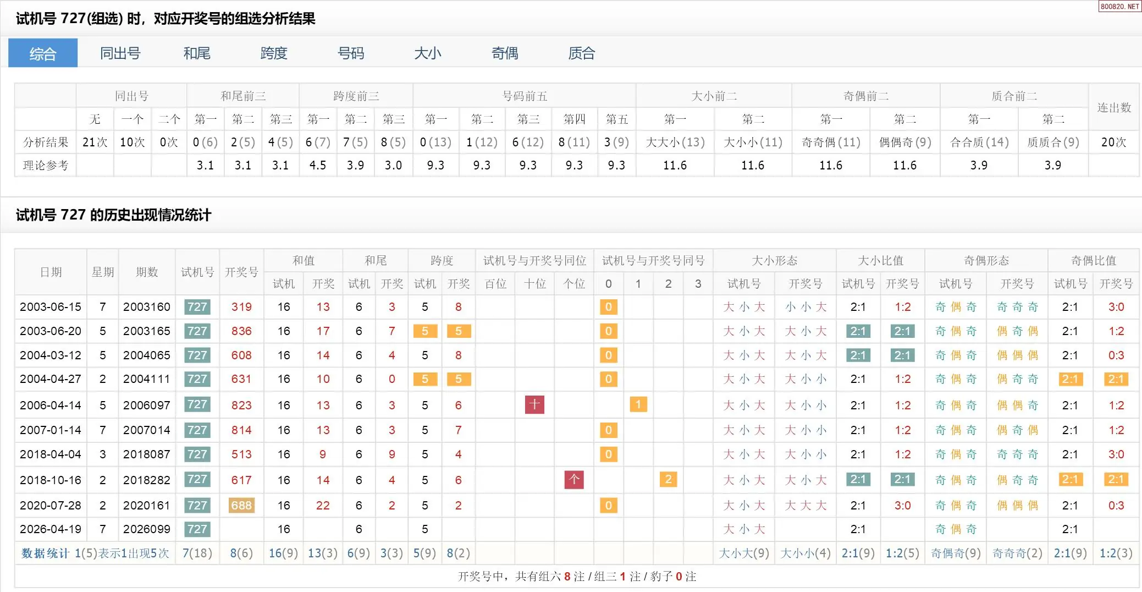Open the 和尾 tab
The image size is (1142, 592).
point(197,53)
